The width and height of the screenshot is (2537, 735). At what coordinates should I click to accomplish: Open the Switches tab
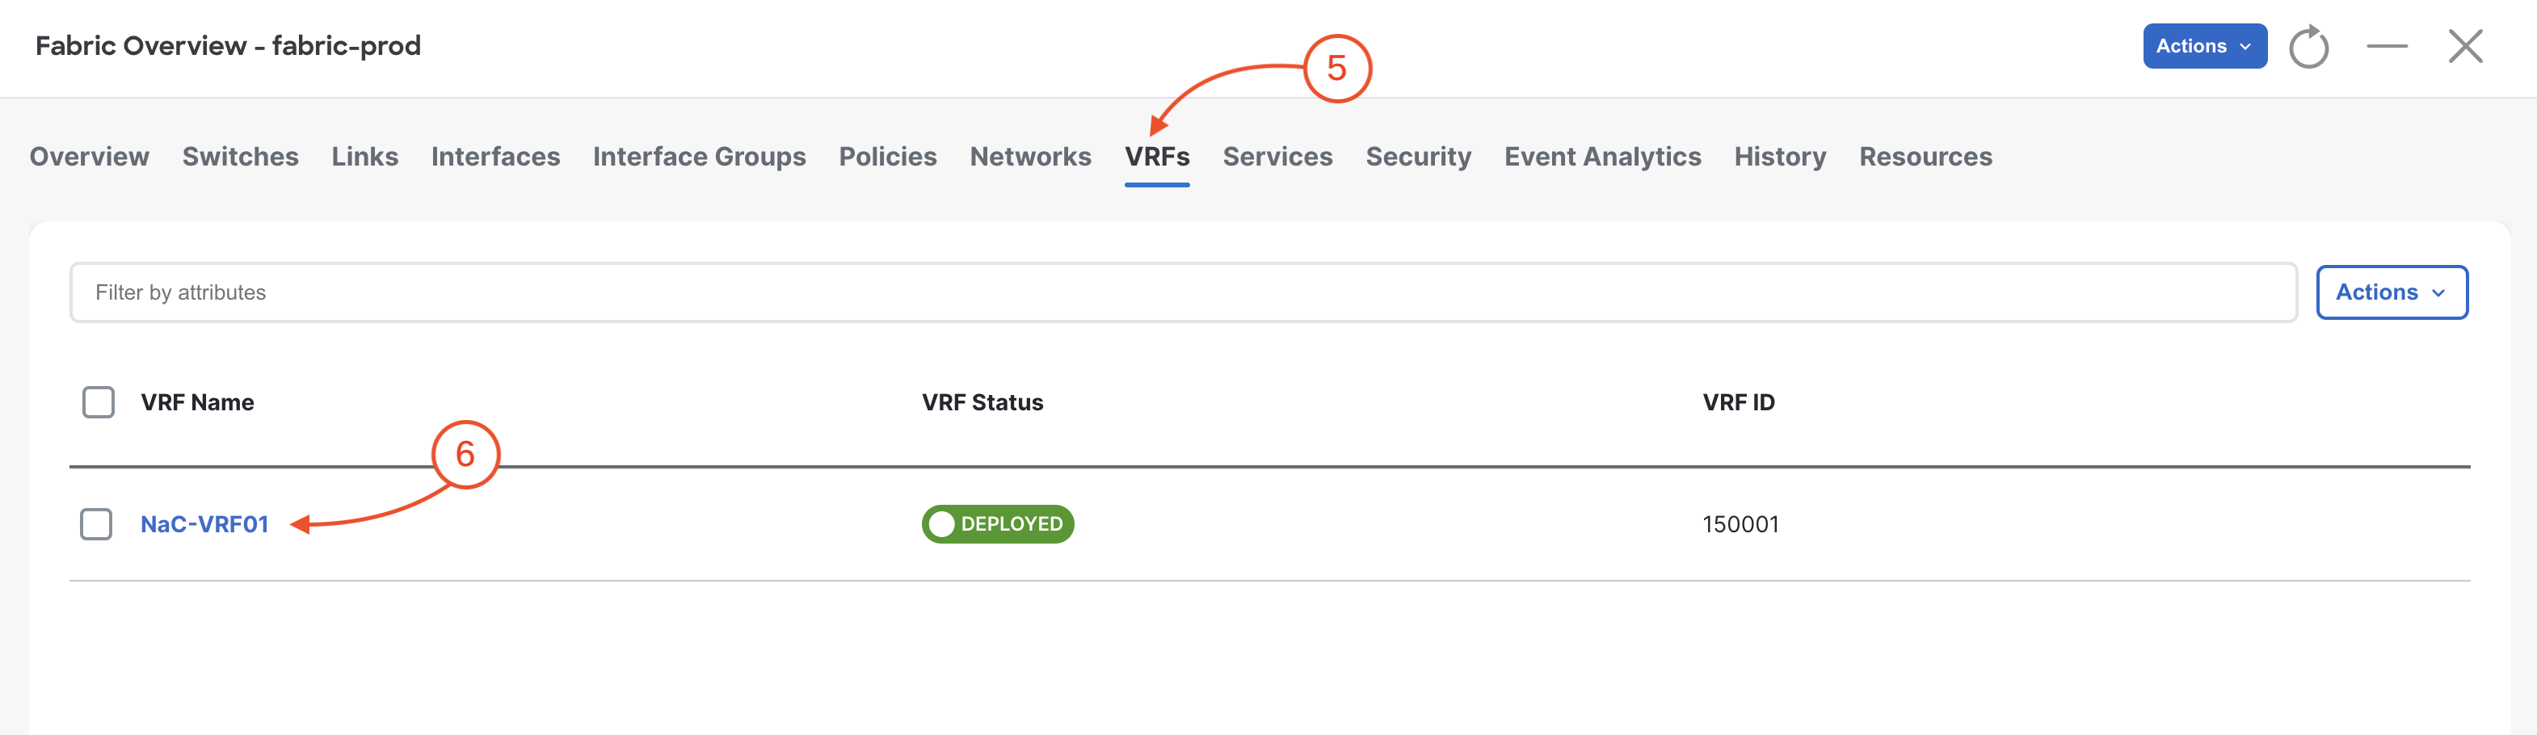(240, 157)
